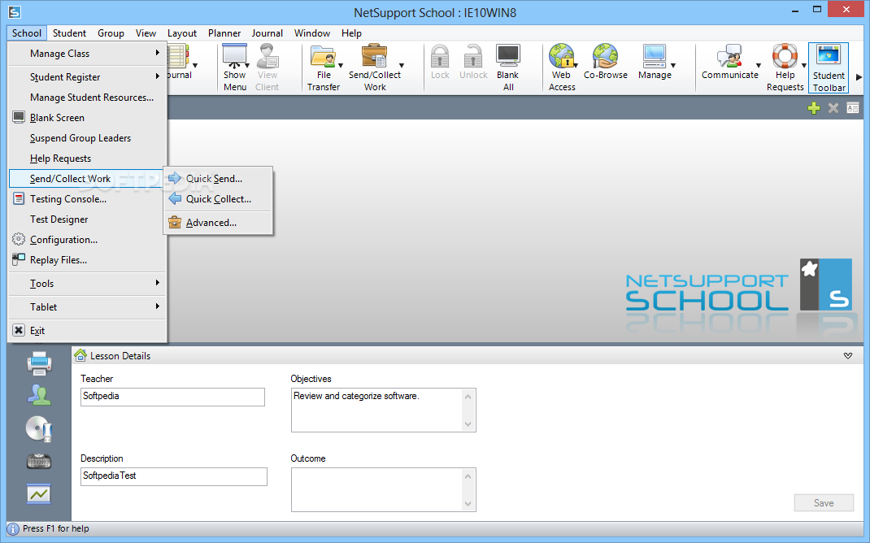Image resolution: width=870 pixels, height=543 pixels.
Task: Select the CD and USB device icon in sidebar
Action: click(x=39, y=428)
